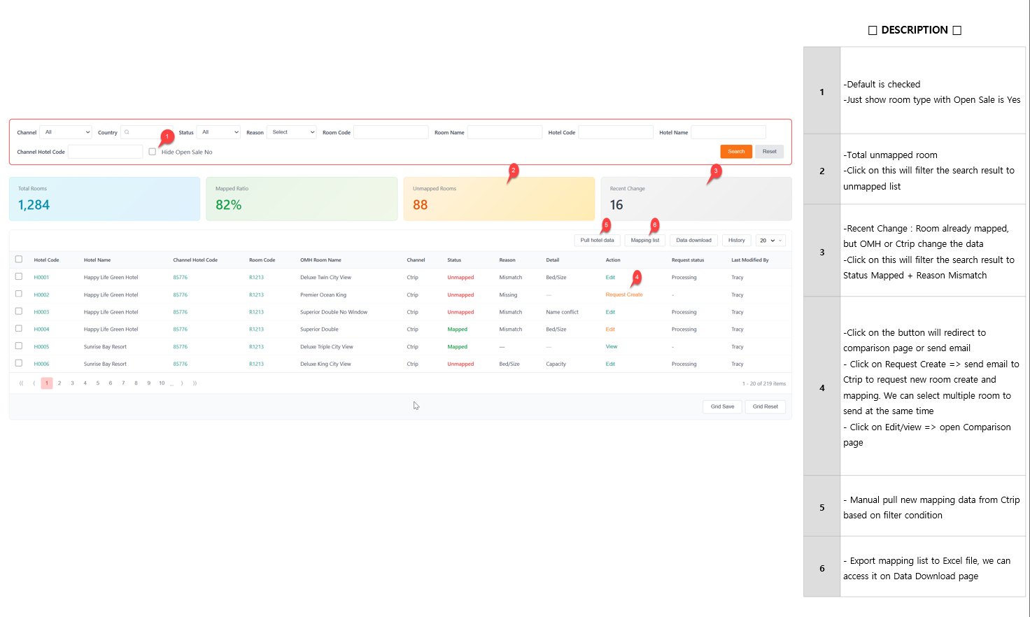
Task: Focus the Room Name input field
Action: tap(505, 132)
